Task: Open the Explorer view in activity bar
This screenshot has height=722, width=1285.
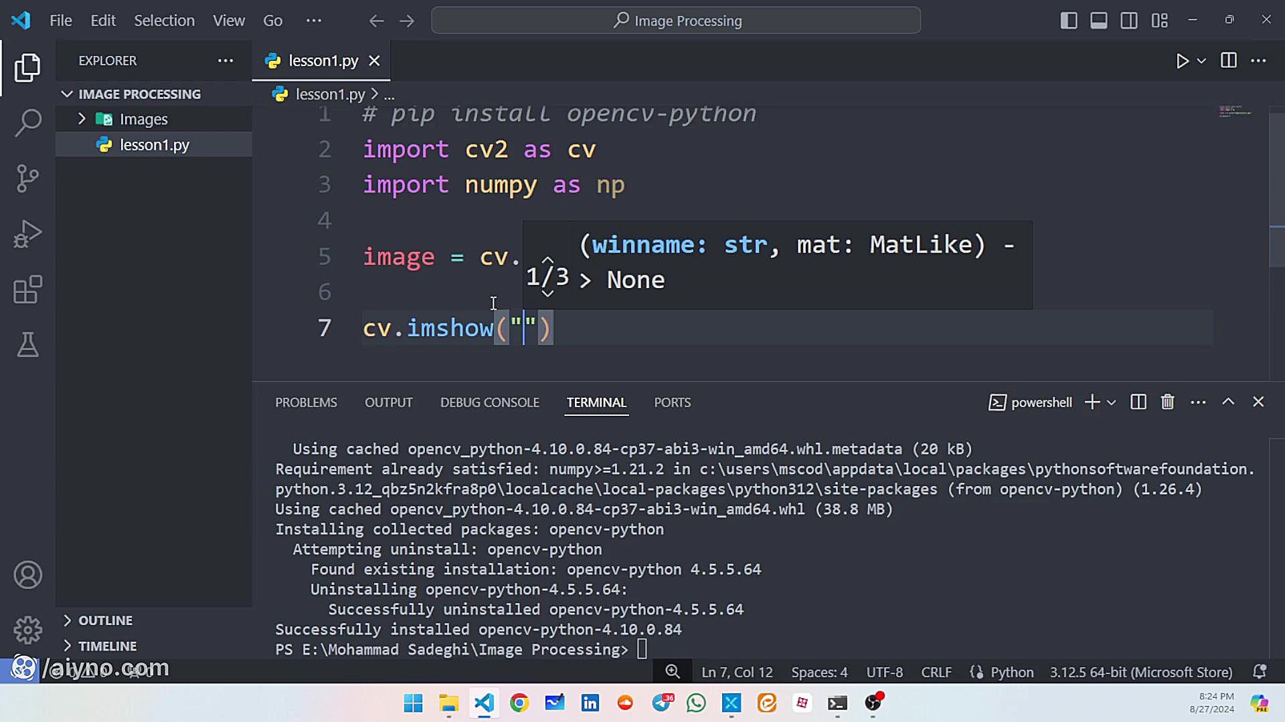Action: [27, 68]
